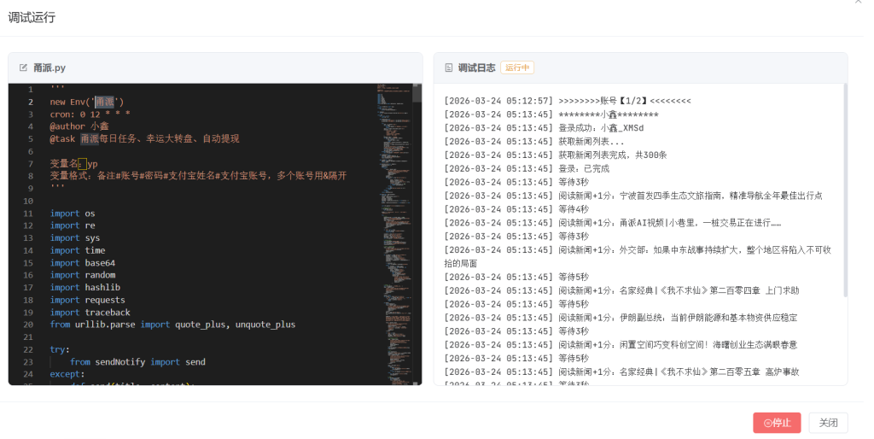Screen dimensions: 874x439
Task: Click the 调试运行 dialog title
Action: (x=32, y=17)
